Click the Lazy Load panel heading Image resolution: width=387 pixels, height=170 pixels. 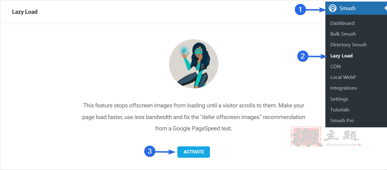(x=25, y=12)
